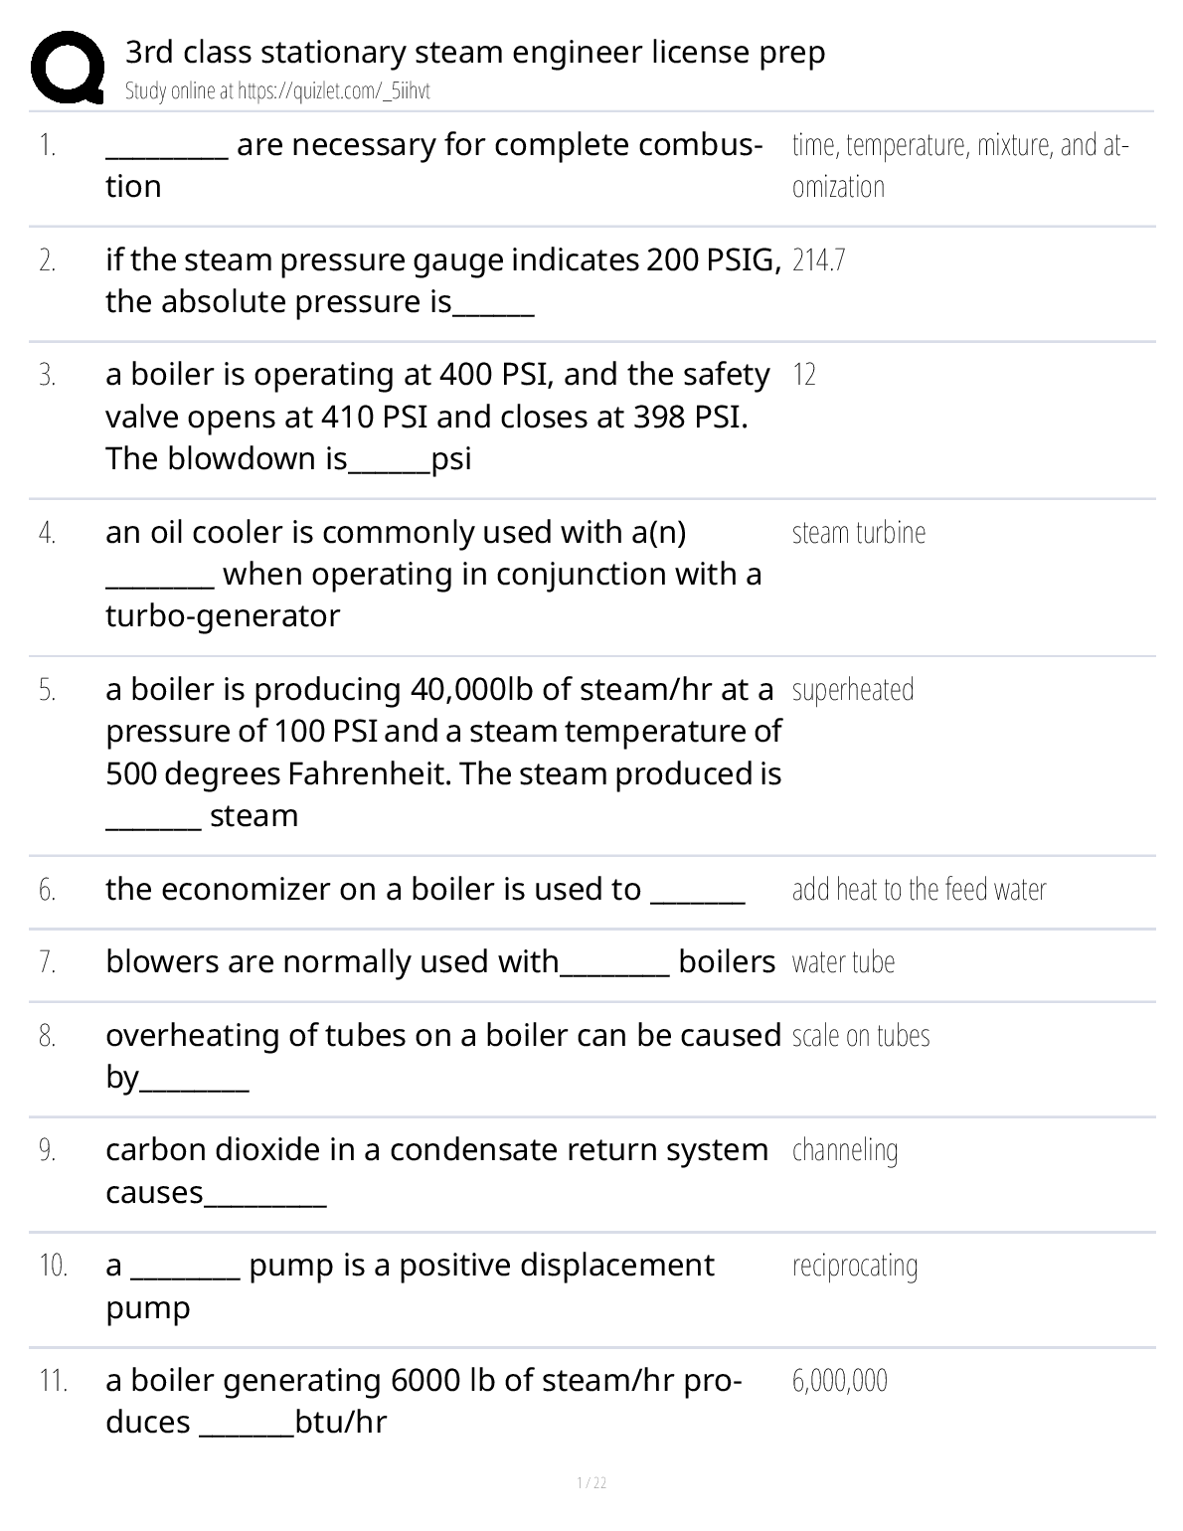Select the carbon dioxide condensate question

(x=436, y=1170)
